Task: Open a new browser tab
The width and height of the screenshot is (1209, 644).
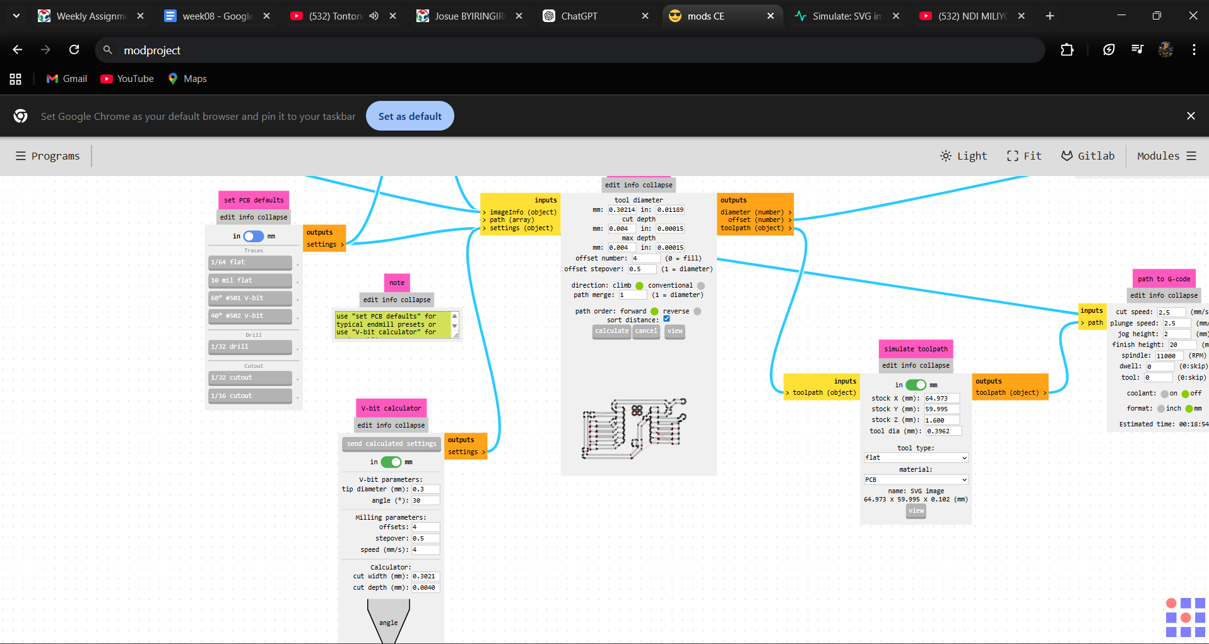Action: coord(1050,16)
